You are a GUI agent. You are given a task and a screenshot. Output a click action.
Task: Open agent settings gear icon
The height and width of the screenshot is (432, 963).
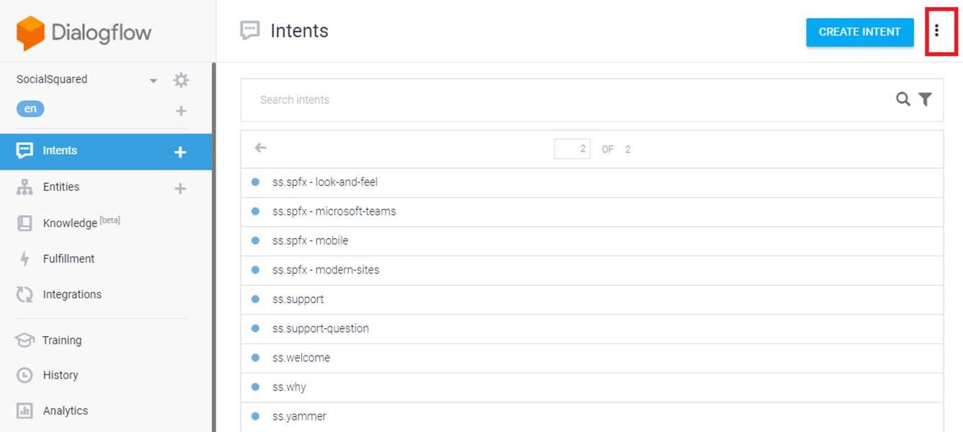pyautogui.click(x=181, y=80)
